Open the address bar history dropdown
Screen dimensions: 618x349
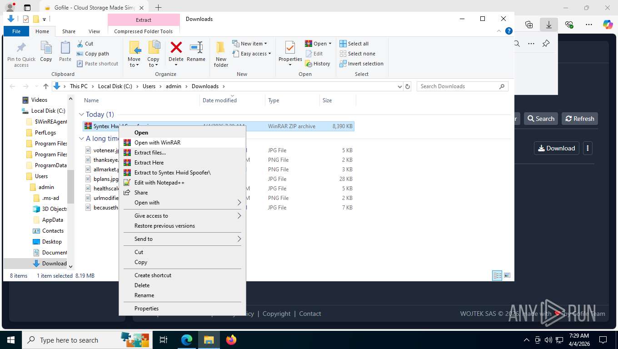click(399, 86)
